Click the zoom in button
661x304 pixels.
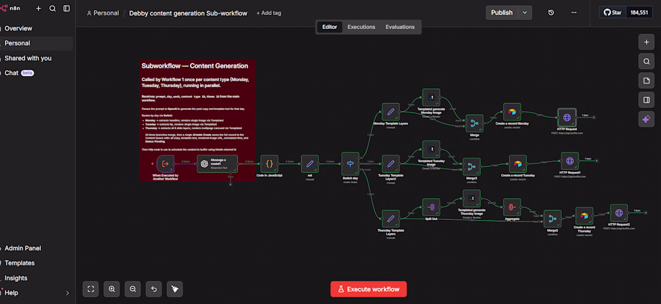click(x=112, y=289)
